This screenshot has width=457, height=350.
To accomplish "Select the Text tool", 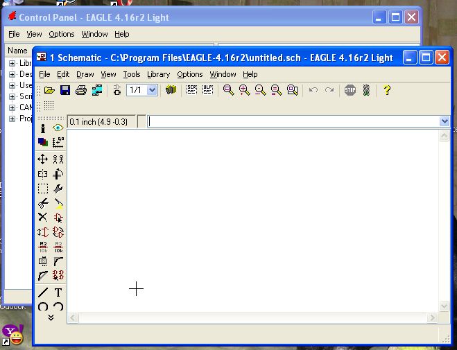I will coord(58,292).
